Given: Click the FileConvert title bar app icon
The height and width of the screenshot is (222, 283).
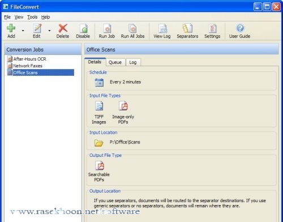Looking at the screenshot, I should pos(6,7).
